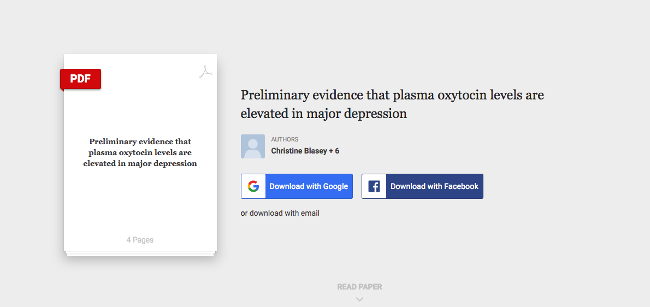Download the paper with Google

[x=297, y=186]
